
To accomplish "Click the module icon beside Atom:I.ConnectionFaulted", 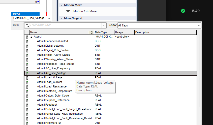I will tap(27, 41).
